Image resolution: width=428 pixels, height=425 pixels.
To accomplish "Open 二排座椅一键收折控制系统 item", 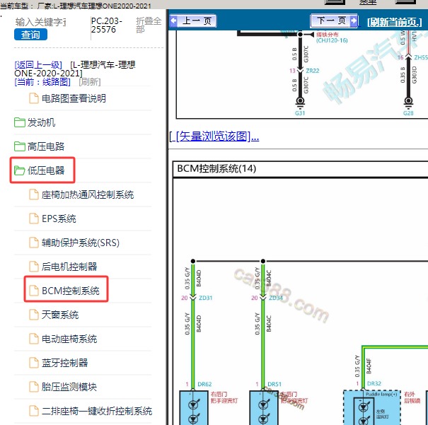I will coord(97,411).
